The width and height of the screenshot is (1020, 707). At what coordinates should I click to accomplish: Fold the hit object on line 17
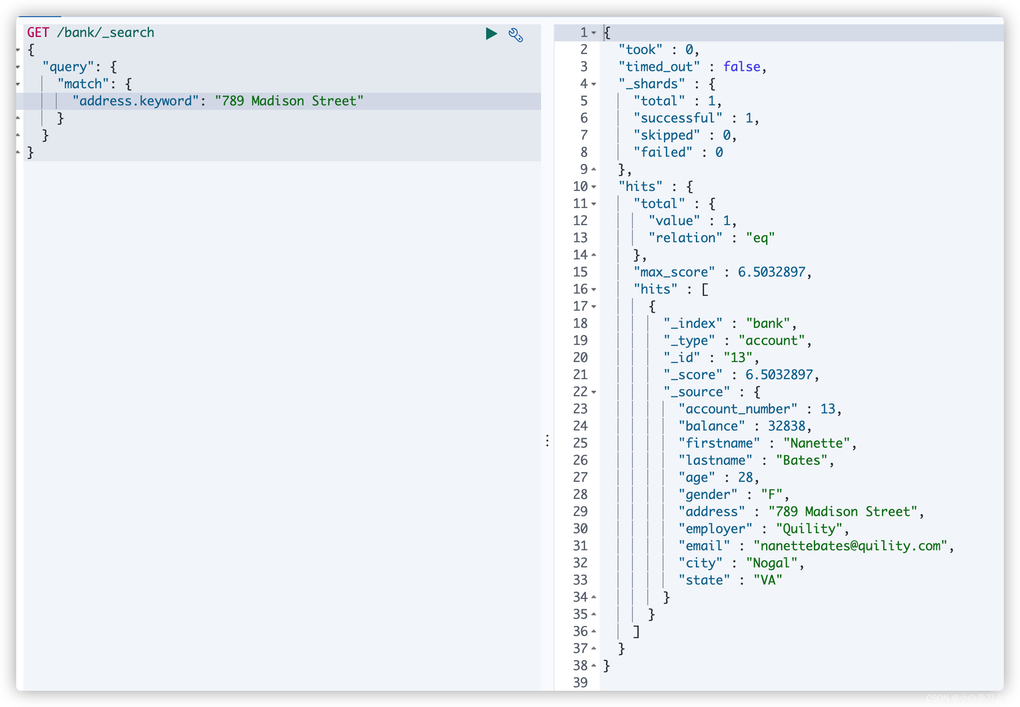point(594,307)
